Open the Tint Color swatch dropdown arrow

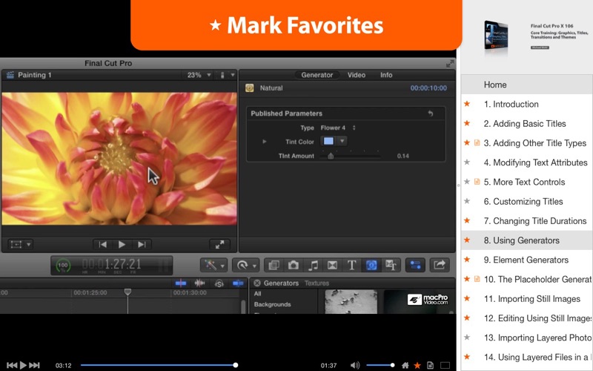coord(342,141)
